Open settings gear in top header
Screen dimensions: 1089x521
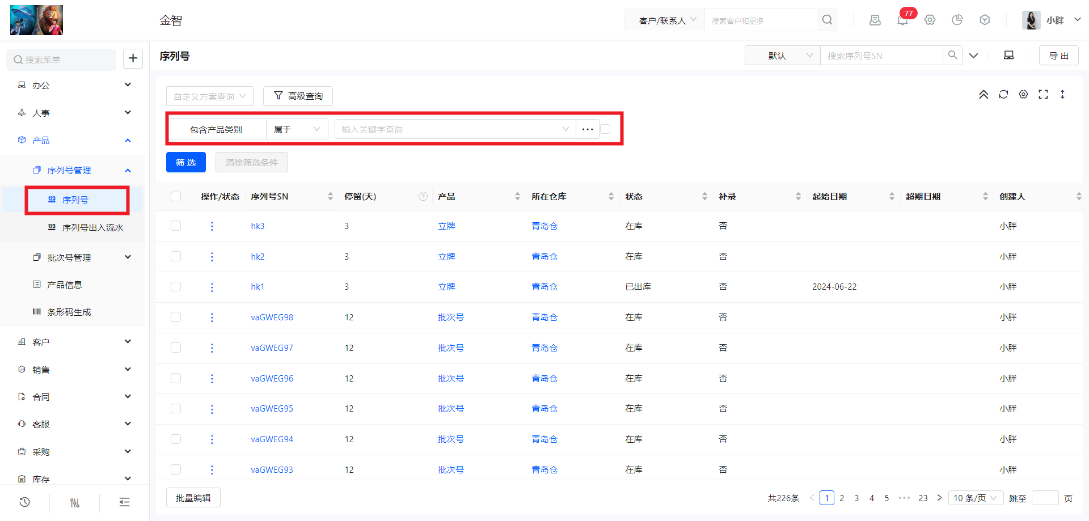(x=930, y=20)
